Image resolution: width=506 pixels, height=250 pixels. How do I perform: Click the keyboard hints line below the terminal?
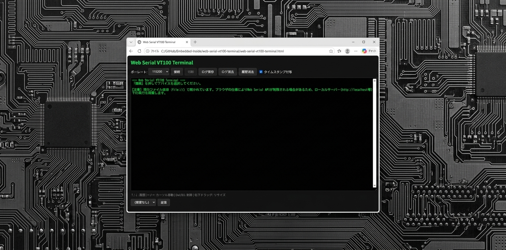pos(178,195)
